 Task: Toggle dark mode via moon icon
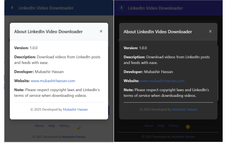pos(79,127)
